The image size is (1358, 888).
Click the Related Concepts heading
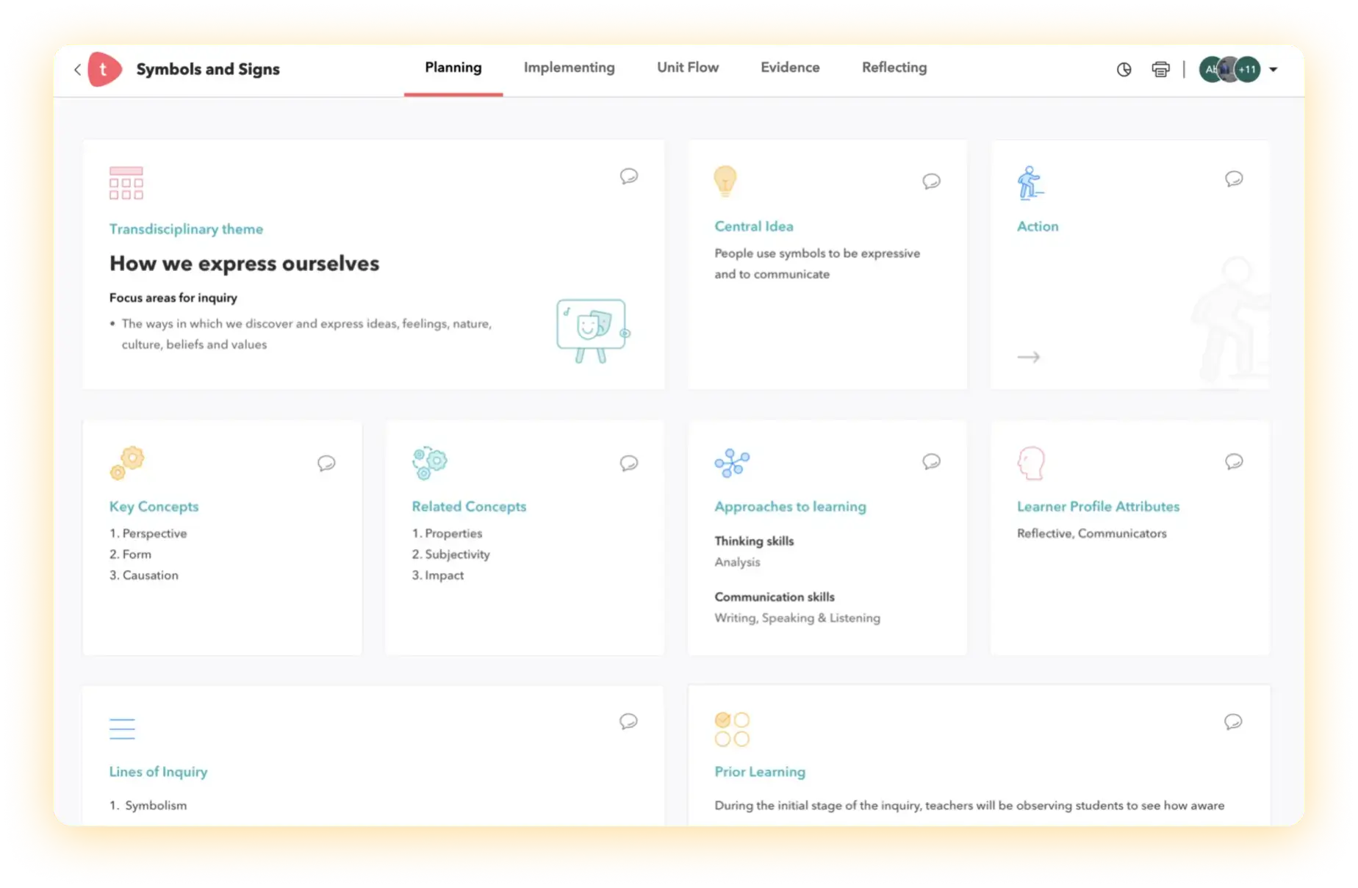[x=469, y=507]
